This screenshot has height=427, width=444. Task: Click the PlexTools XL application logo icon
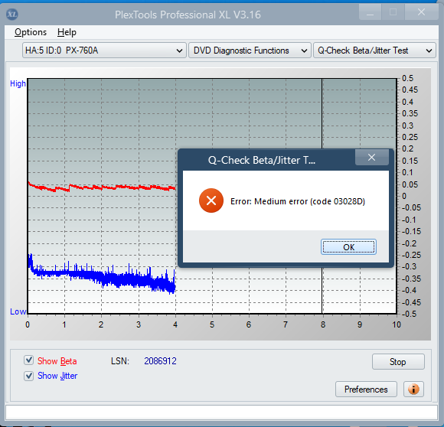click(12, 14)
